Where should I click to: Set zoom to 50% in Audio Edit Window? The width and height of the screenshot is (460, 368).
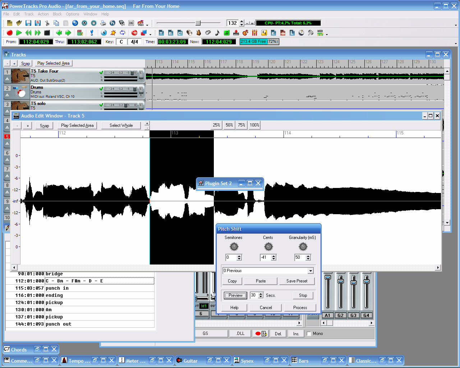229,125
